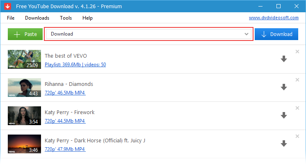
Task: Open playlist details link with 50 videos
Action: (75, 65)
